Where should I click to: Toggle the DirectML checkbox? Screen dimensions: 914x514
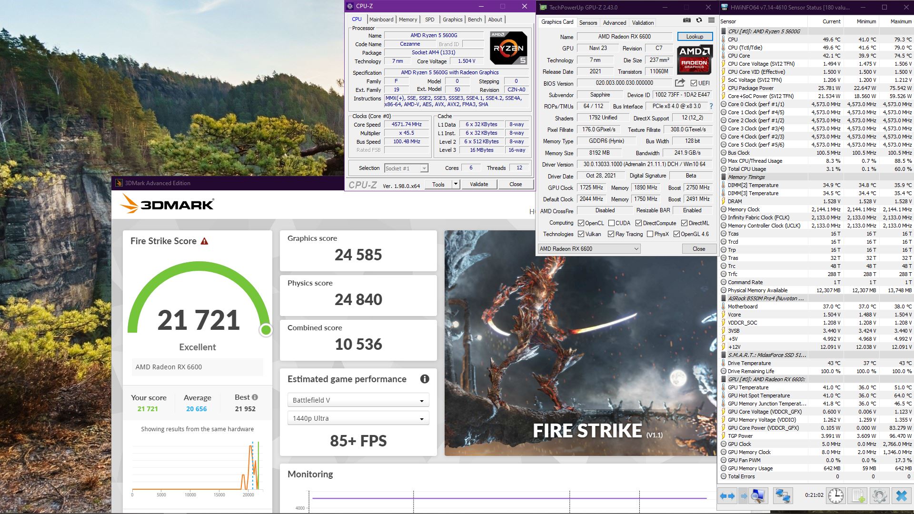coord(684,223)
